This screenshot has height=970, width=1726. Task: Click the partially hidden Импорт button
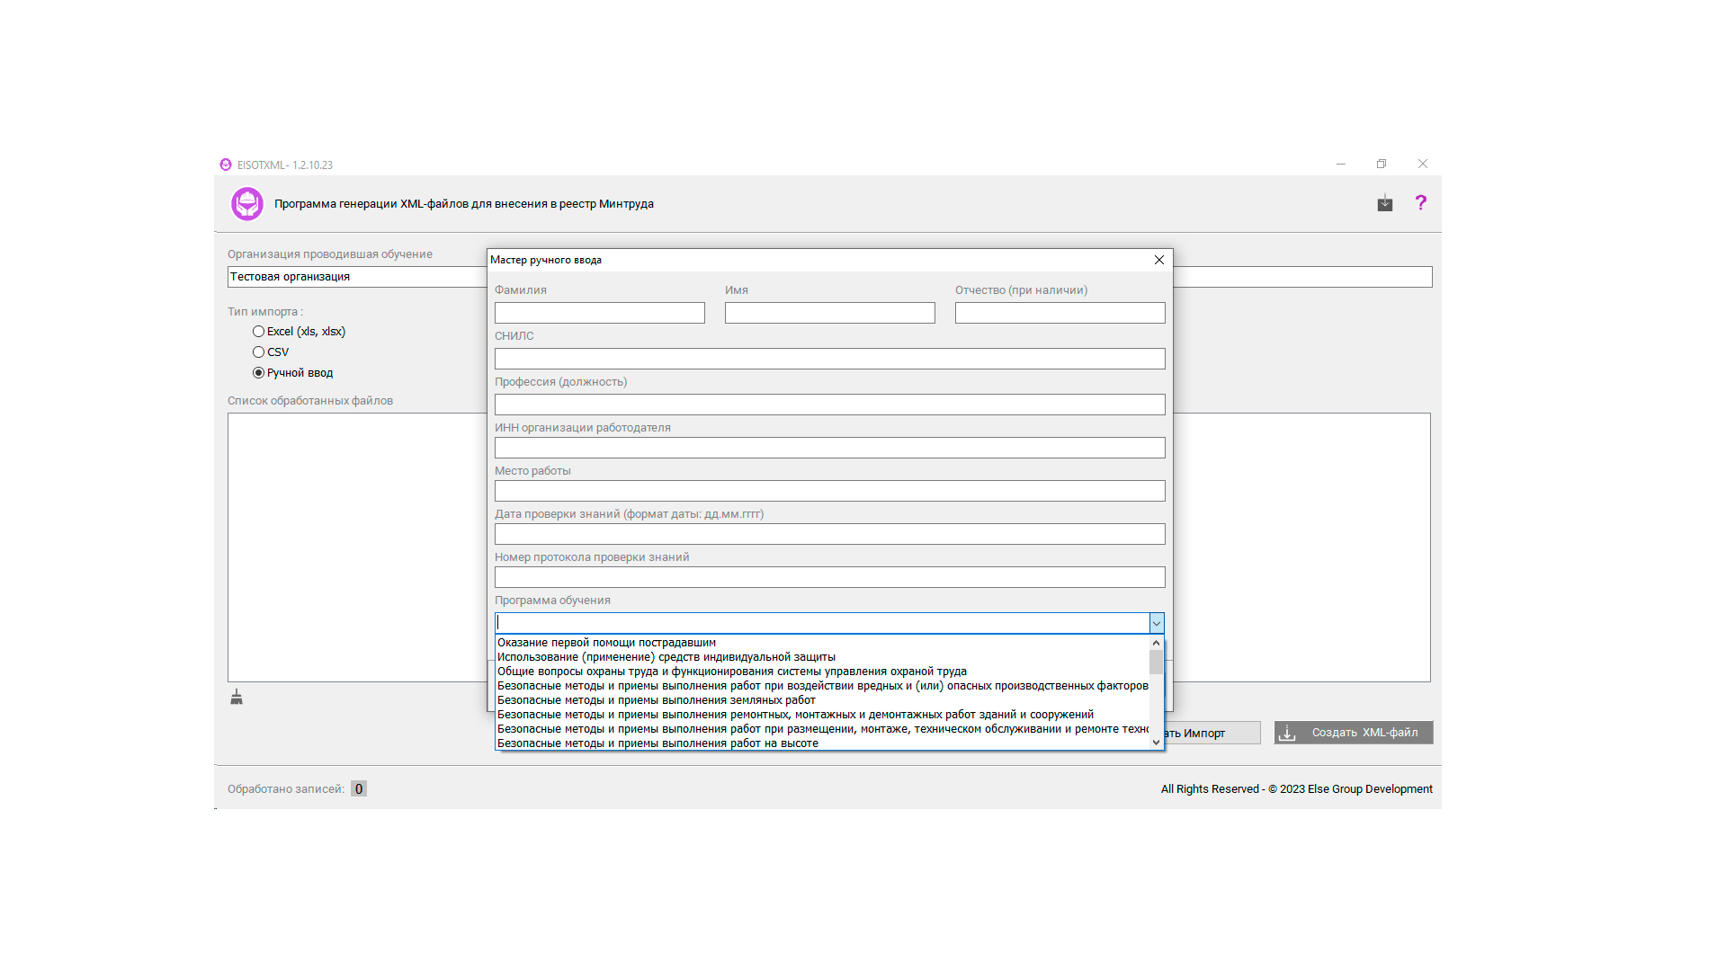pyautogui.click(x=1212, y=734)
